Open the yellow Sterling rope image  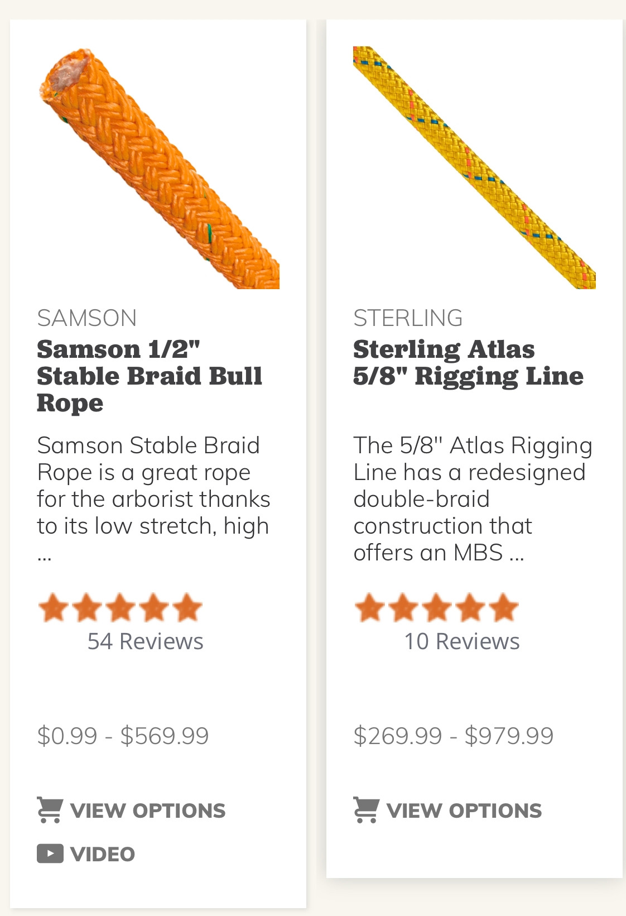[474, 167]
